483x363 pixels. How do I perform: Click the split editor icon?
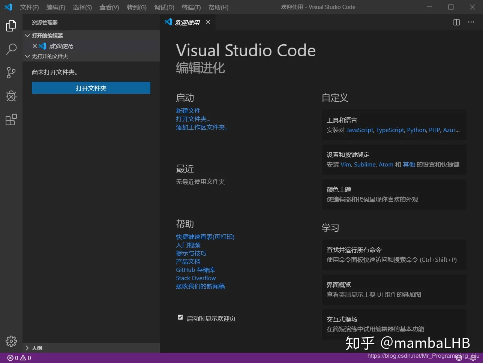(456, 22)
